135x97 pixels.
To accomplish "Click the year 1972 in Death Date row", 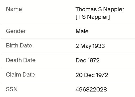I will (93, 60).
